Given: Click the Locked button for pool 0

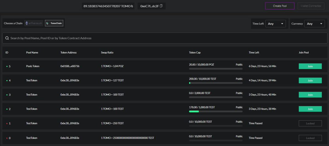Looking at the screenshot, I should point(310,138).
